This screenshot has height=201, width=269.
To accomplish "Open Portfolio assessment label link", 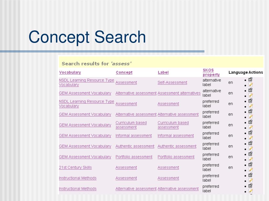I will point(176,157).
